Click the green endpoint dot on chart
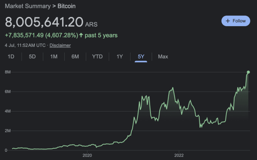The image size is (257, 160). [248, 72]
